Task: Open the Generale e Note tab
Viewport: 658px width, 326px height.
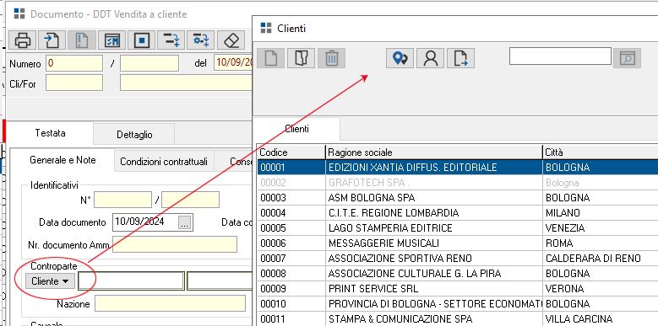Action: click(x=63, y=160)
